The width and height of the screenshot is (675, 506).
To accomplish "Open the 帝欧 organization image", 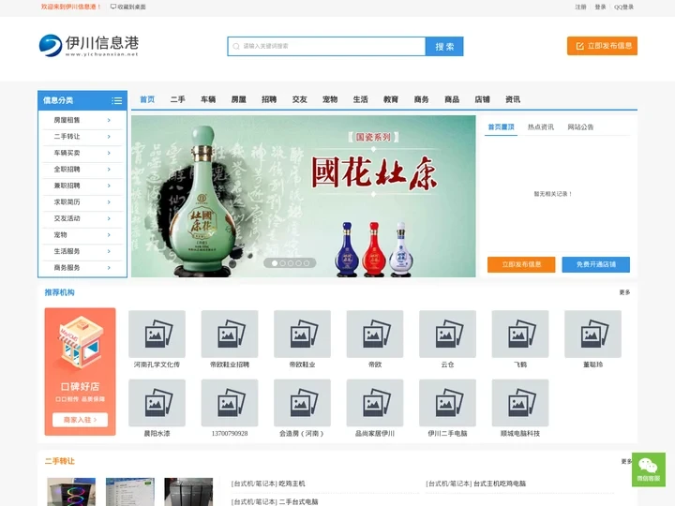I will click(375, 334).
